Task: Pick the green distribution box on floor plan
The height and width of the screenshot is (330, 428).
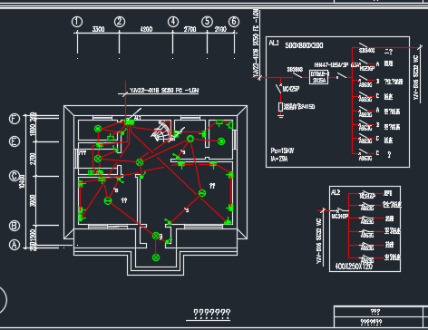Action: (130, 122)
